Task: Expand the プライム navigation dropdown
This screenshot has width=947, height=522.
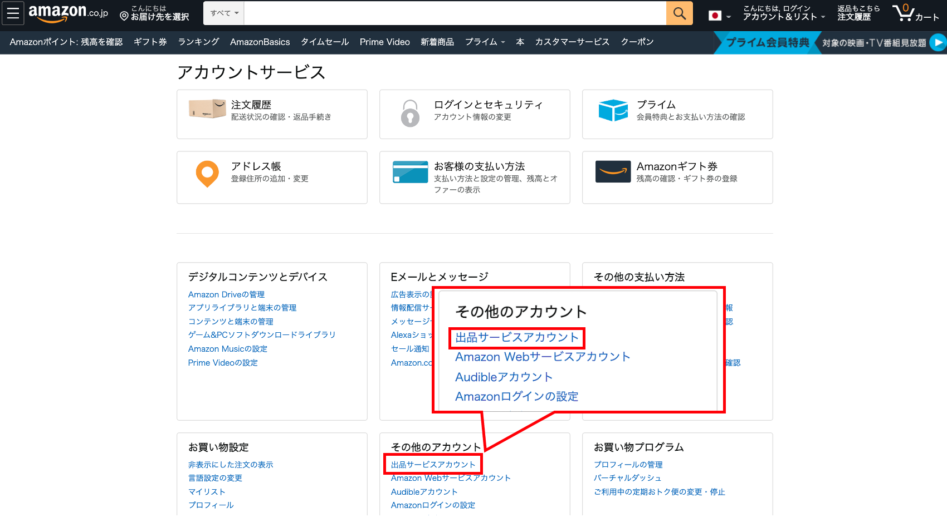Action: (485, 42)
